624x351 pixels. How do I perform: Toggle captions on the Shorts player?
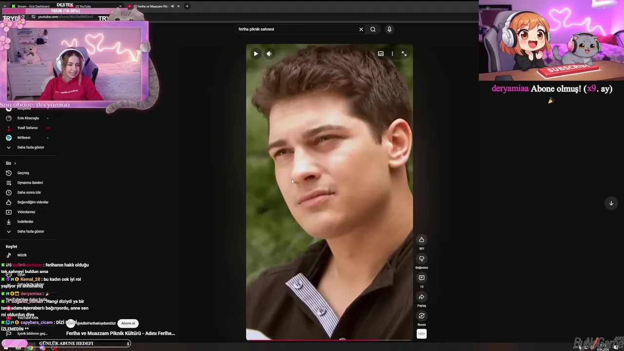click(x=381, y=54)
